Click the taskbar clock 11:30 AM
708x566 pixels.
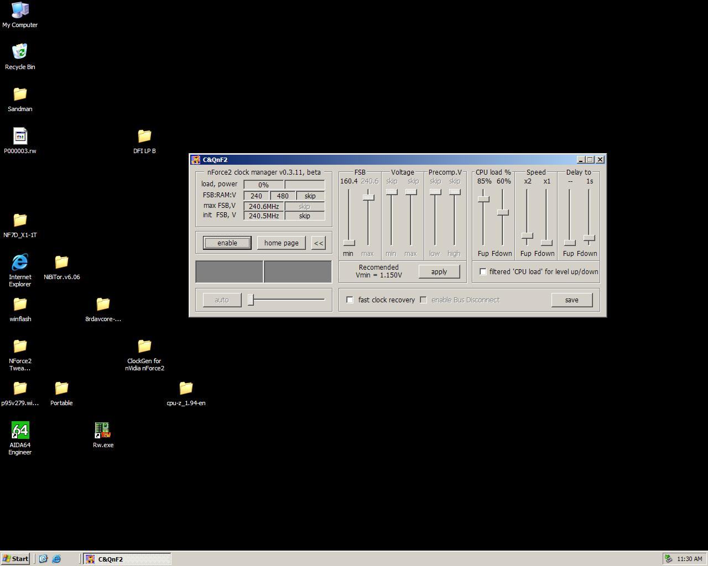689,559
